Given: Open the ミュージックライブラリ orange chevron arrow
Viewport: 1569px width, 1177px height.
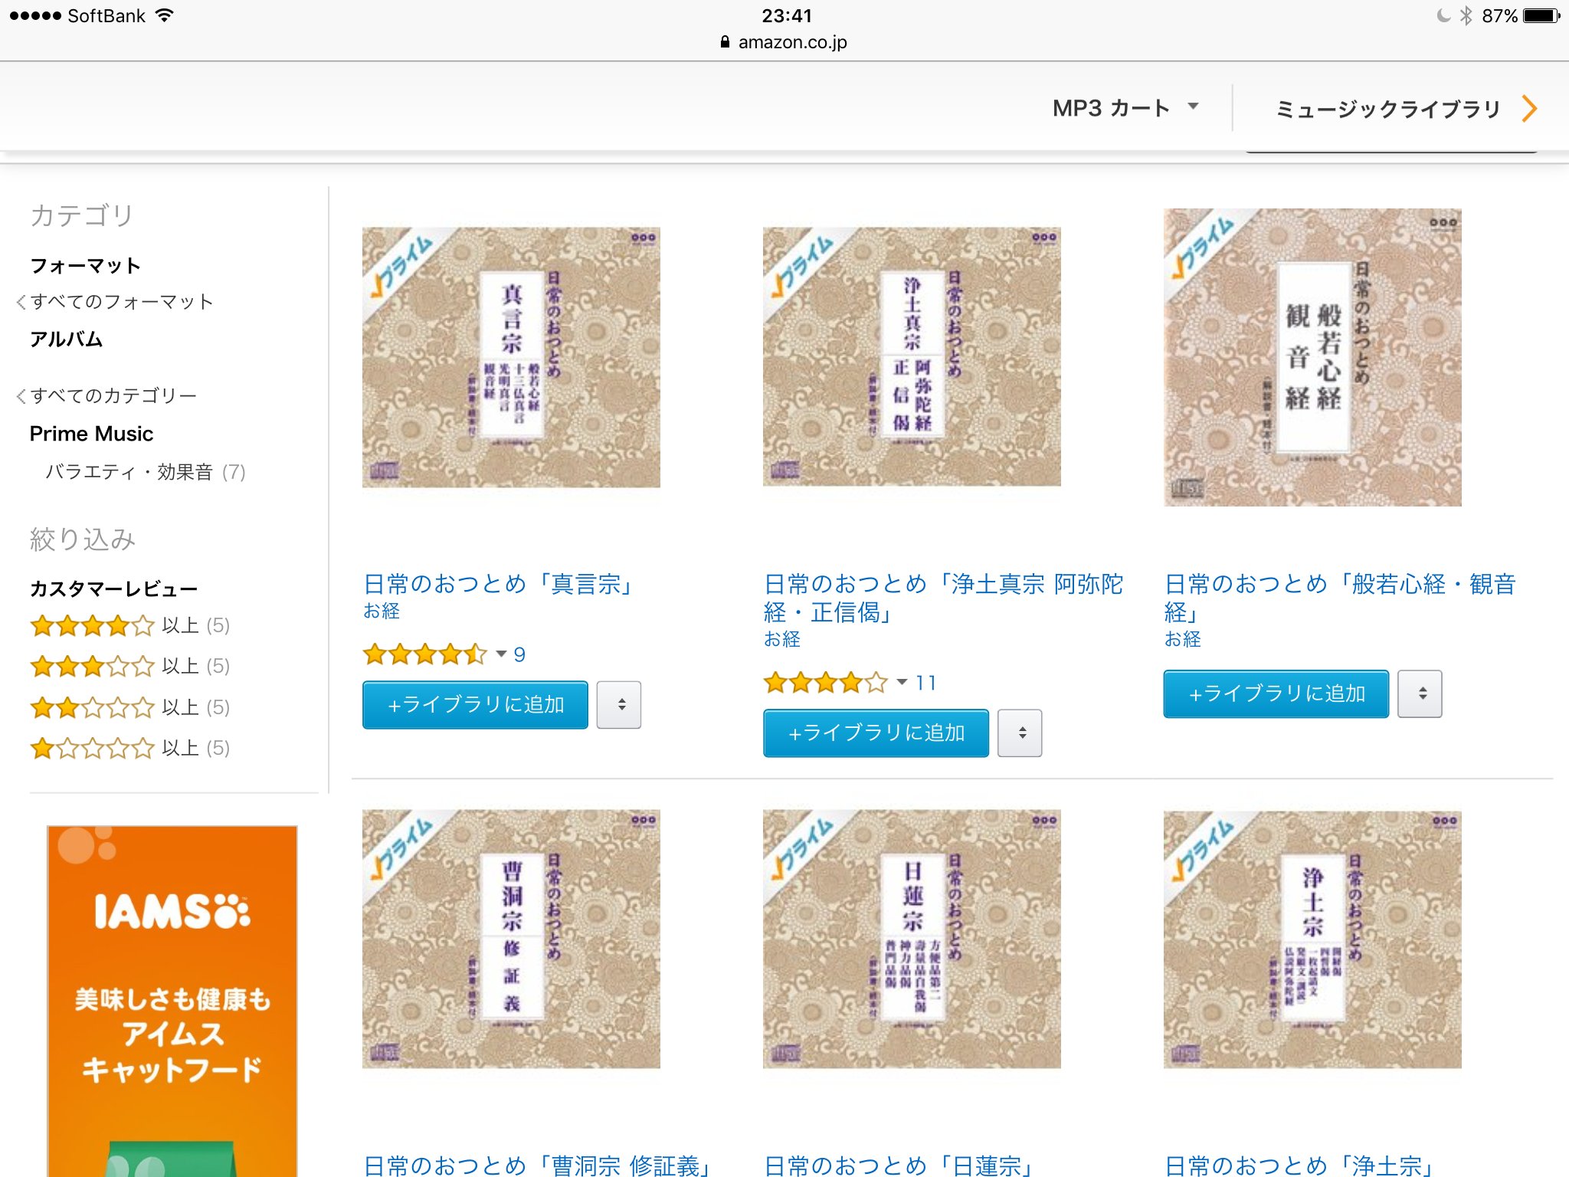Looking at the screenshot, I should tap(1529, 109).
